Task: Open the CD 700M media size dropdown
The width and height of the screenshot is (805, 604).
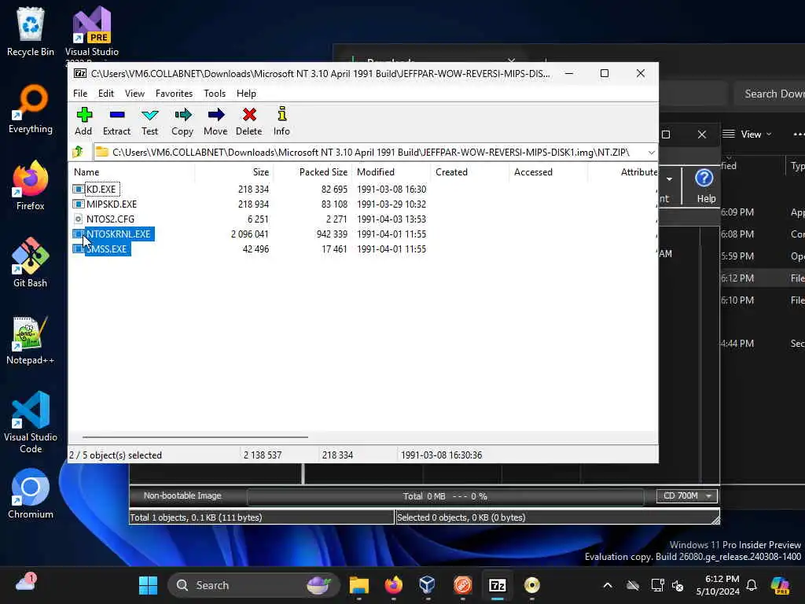Action: [x=687, y=495]
